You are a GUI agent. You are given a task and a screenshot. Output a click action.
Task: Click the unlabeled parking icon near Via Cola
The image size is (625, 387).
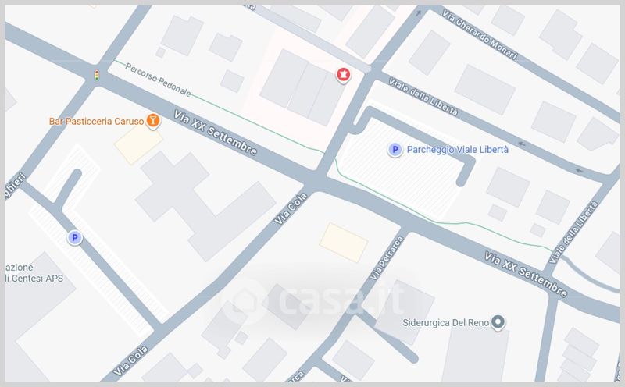tap(74, 238)
